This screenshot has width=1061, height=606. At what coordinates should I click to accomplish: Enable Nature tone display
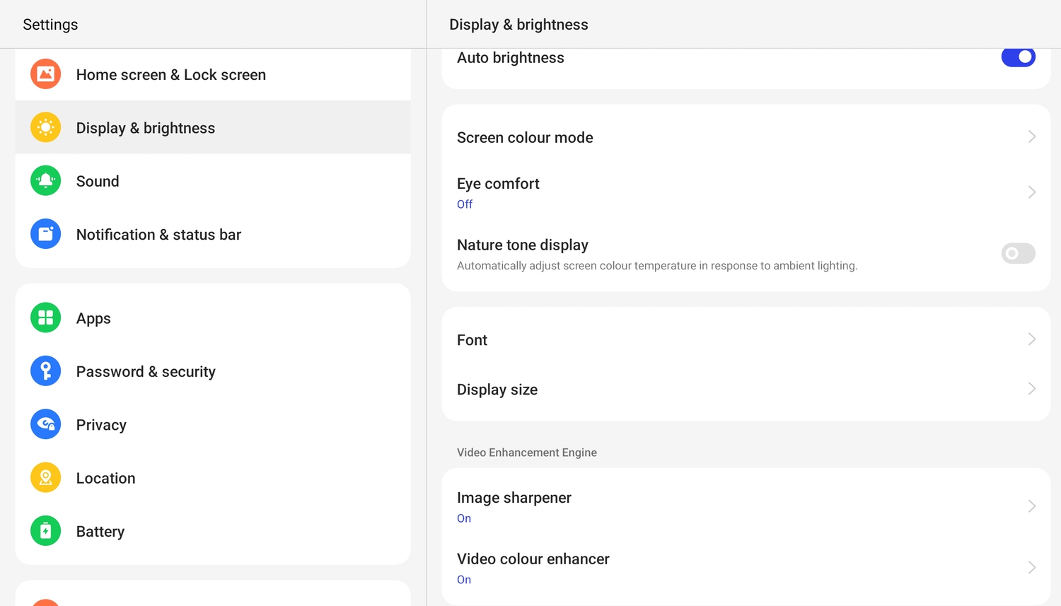[x=1018, y=253]
